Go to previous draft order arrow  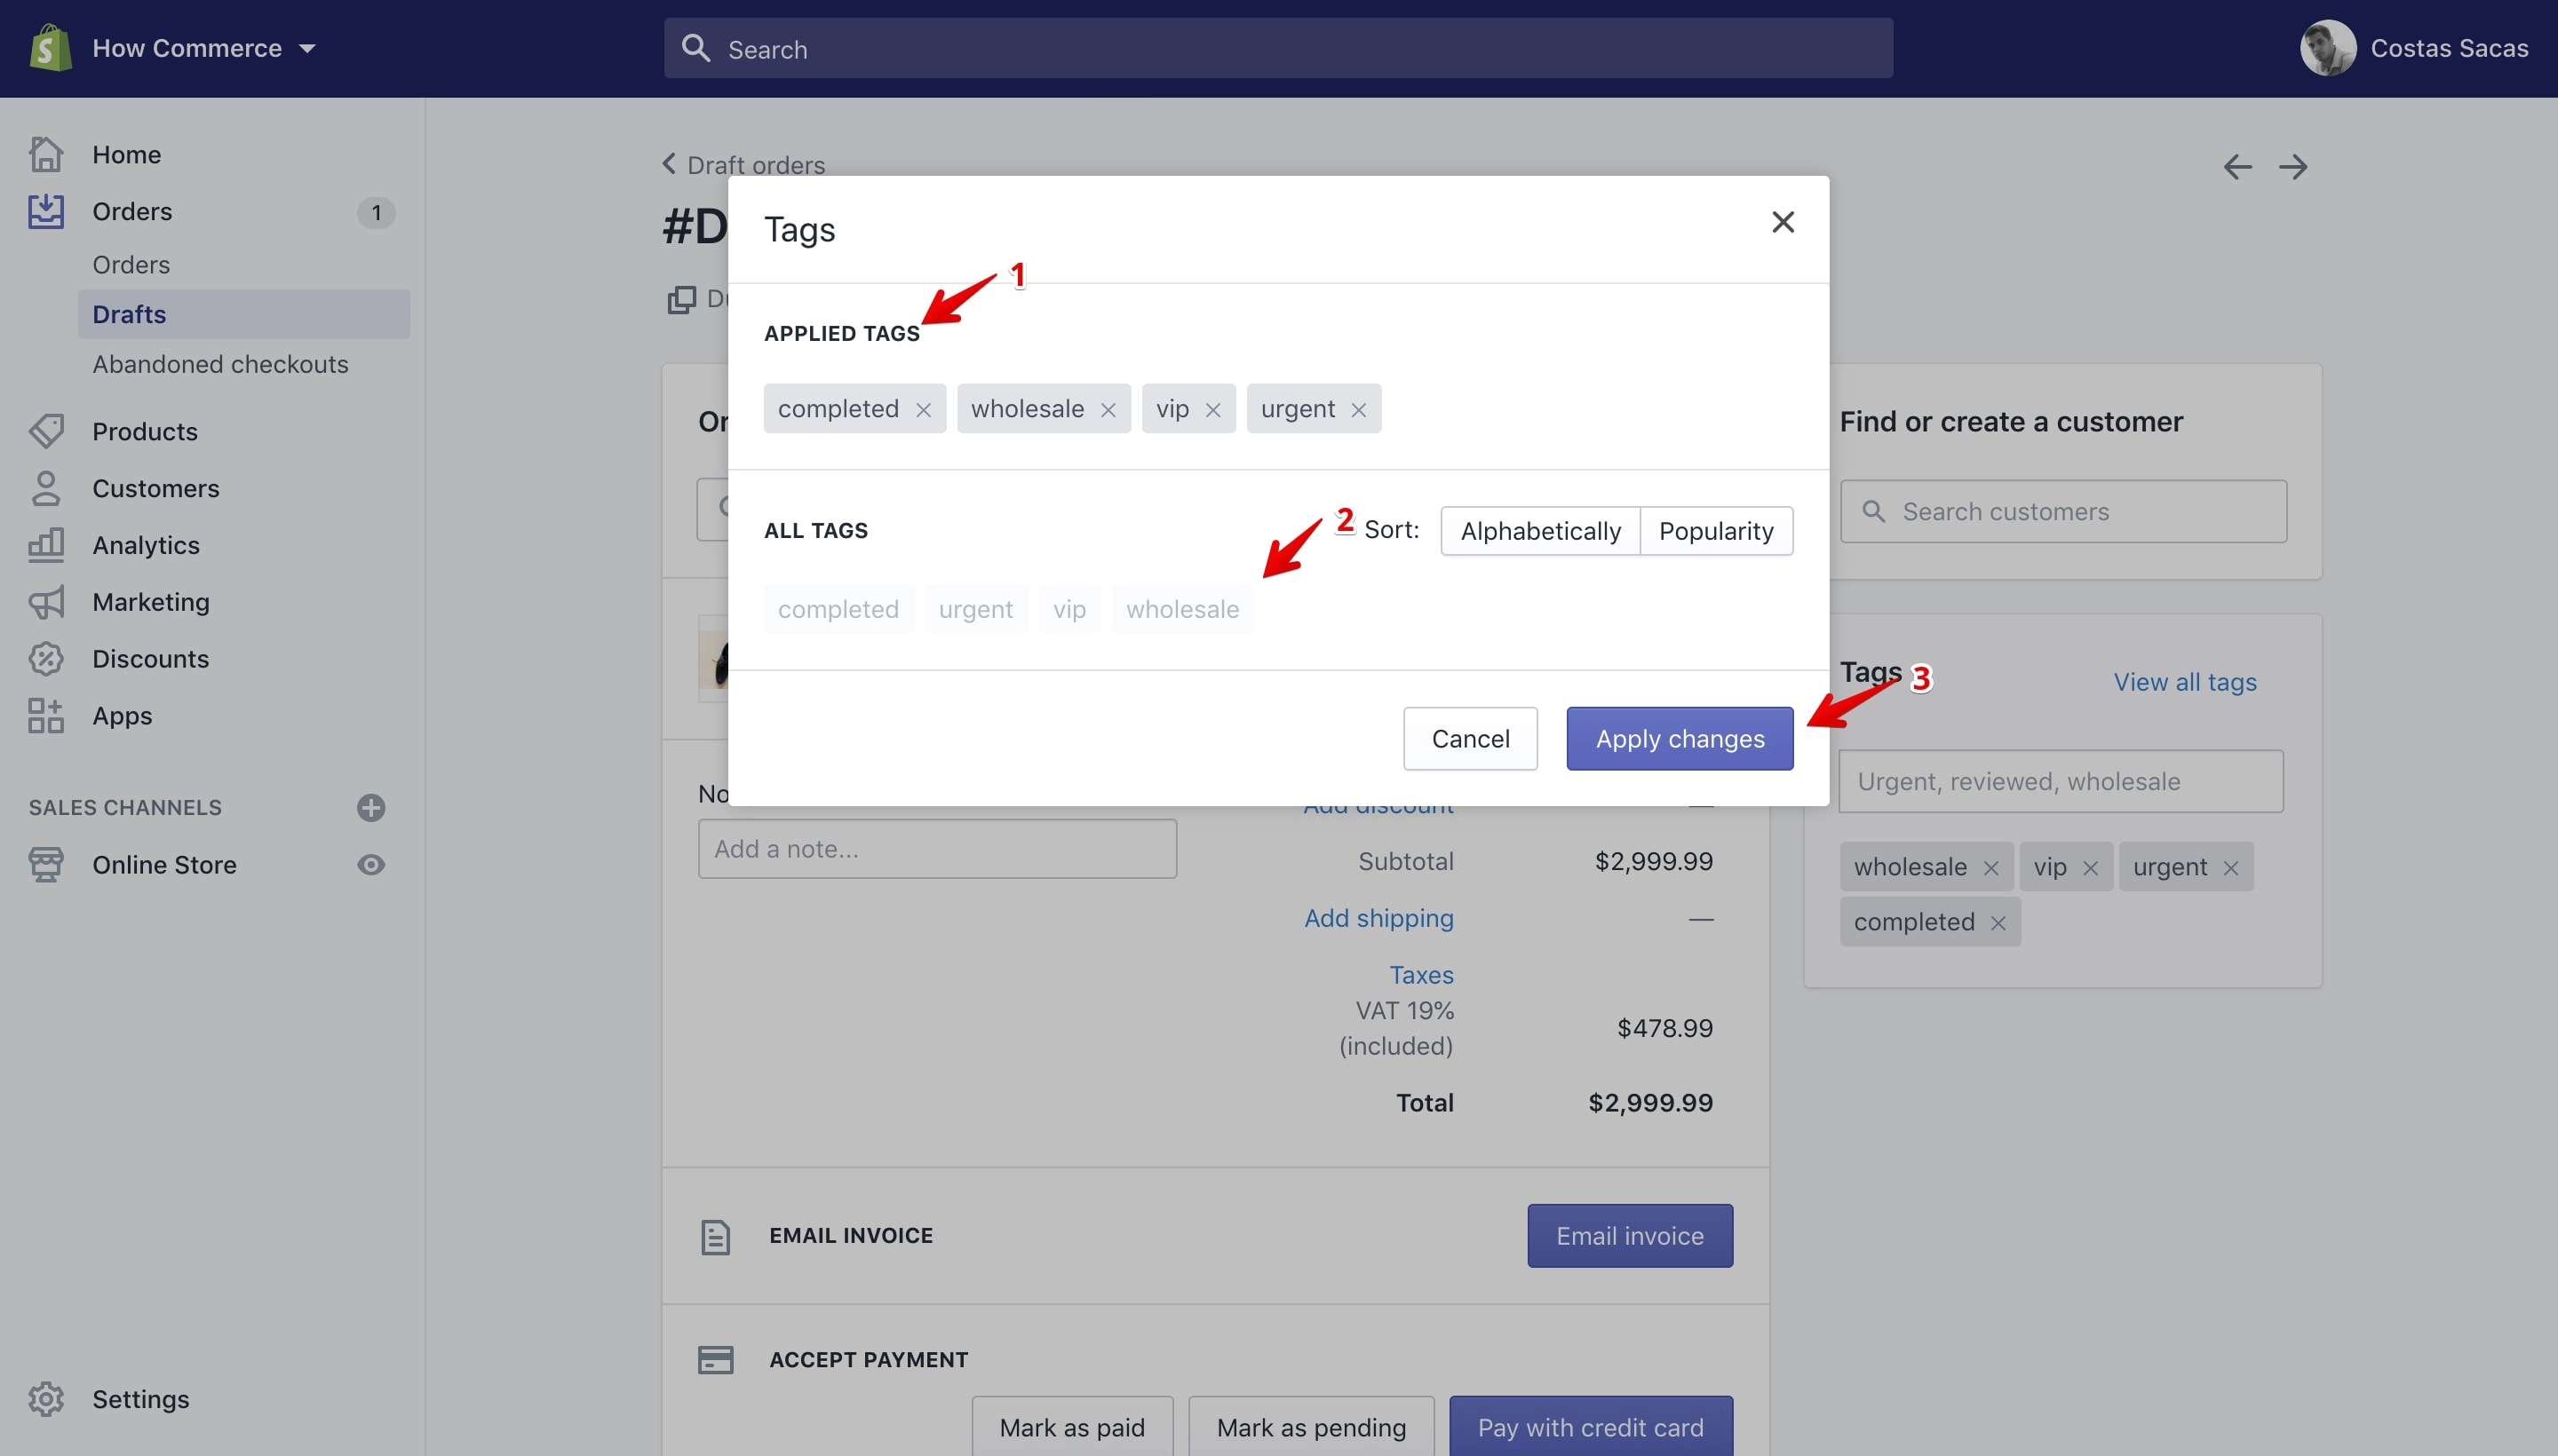pyautogui.click(x=2238, y=166)
